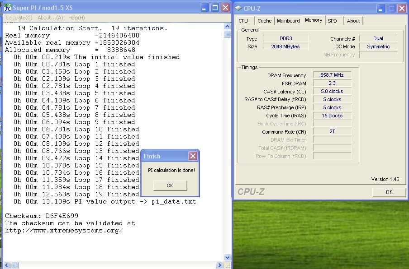Click the 1M Calculation Start line
The image size is (409, 269).
click(92, 28)
